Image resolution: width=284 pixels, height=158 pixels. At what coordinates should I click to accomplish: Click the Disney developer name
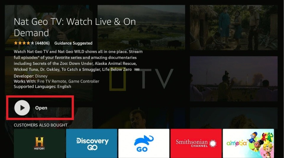coord(41,76)
